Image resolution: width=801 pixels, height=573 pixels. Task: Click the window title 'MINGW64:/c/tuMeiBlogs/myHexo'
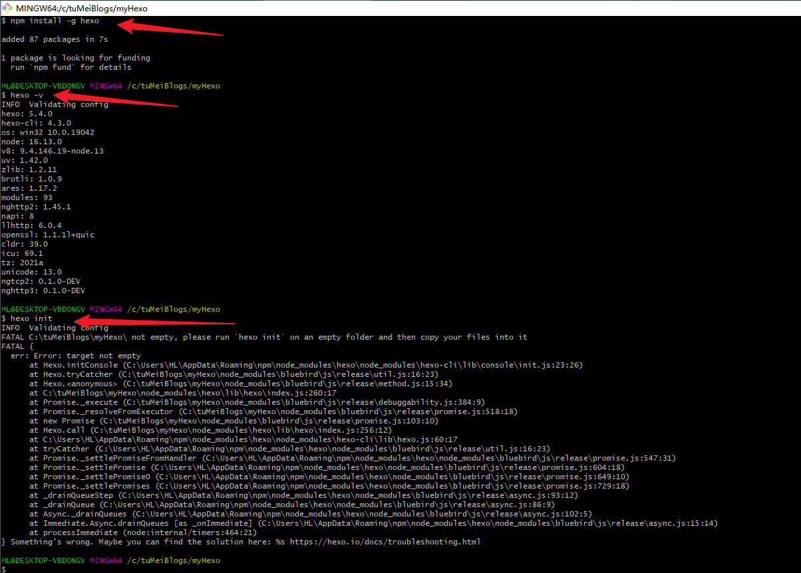(x=81, y=9)
